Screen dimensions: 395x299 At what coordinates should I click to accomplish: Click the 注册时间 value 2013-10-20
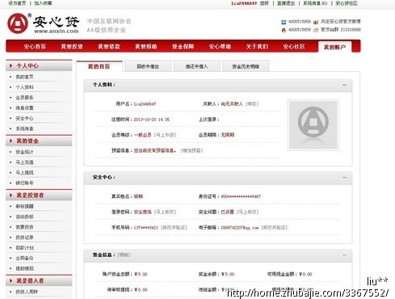pos(152,120)
